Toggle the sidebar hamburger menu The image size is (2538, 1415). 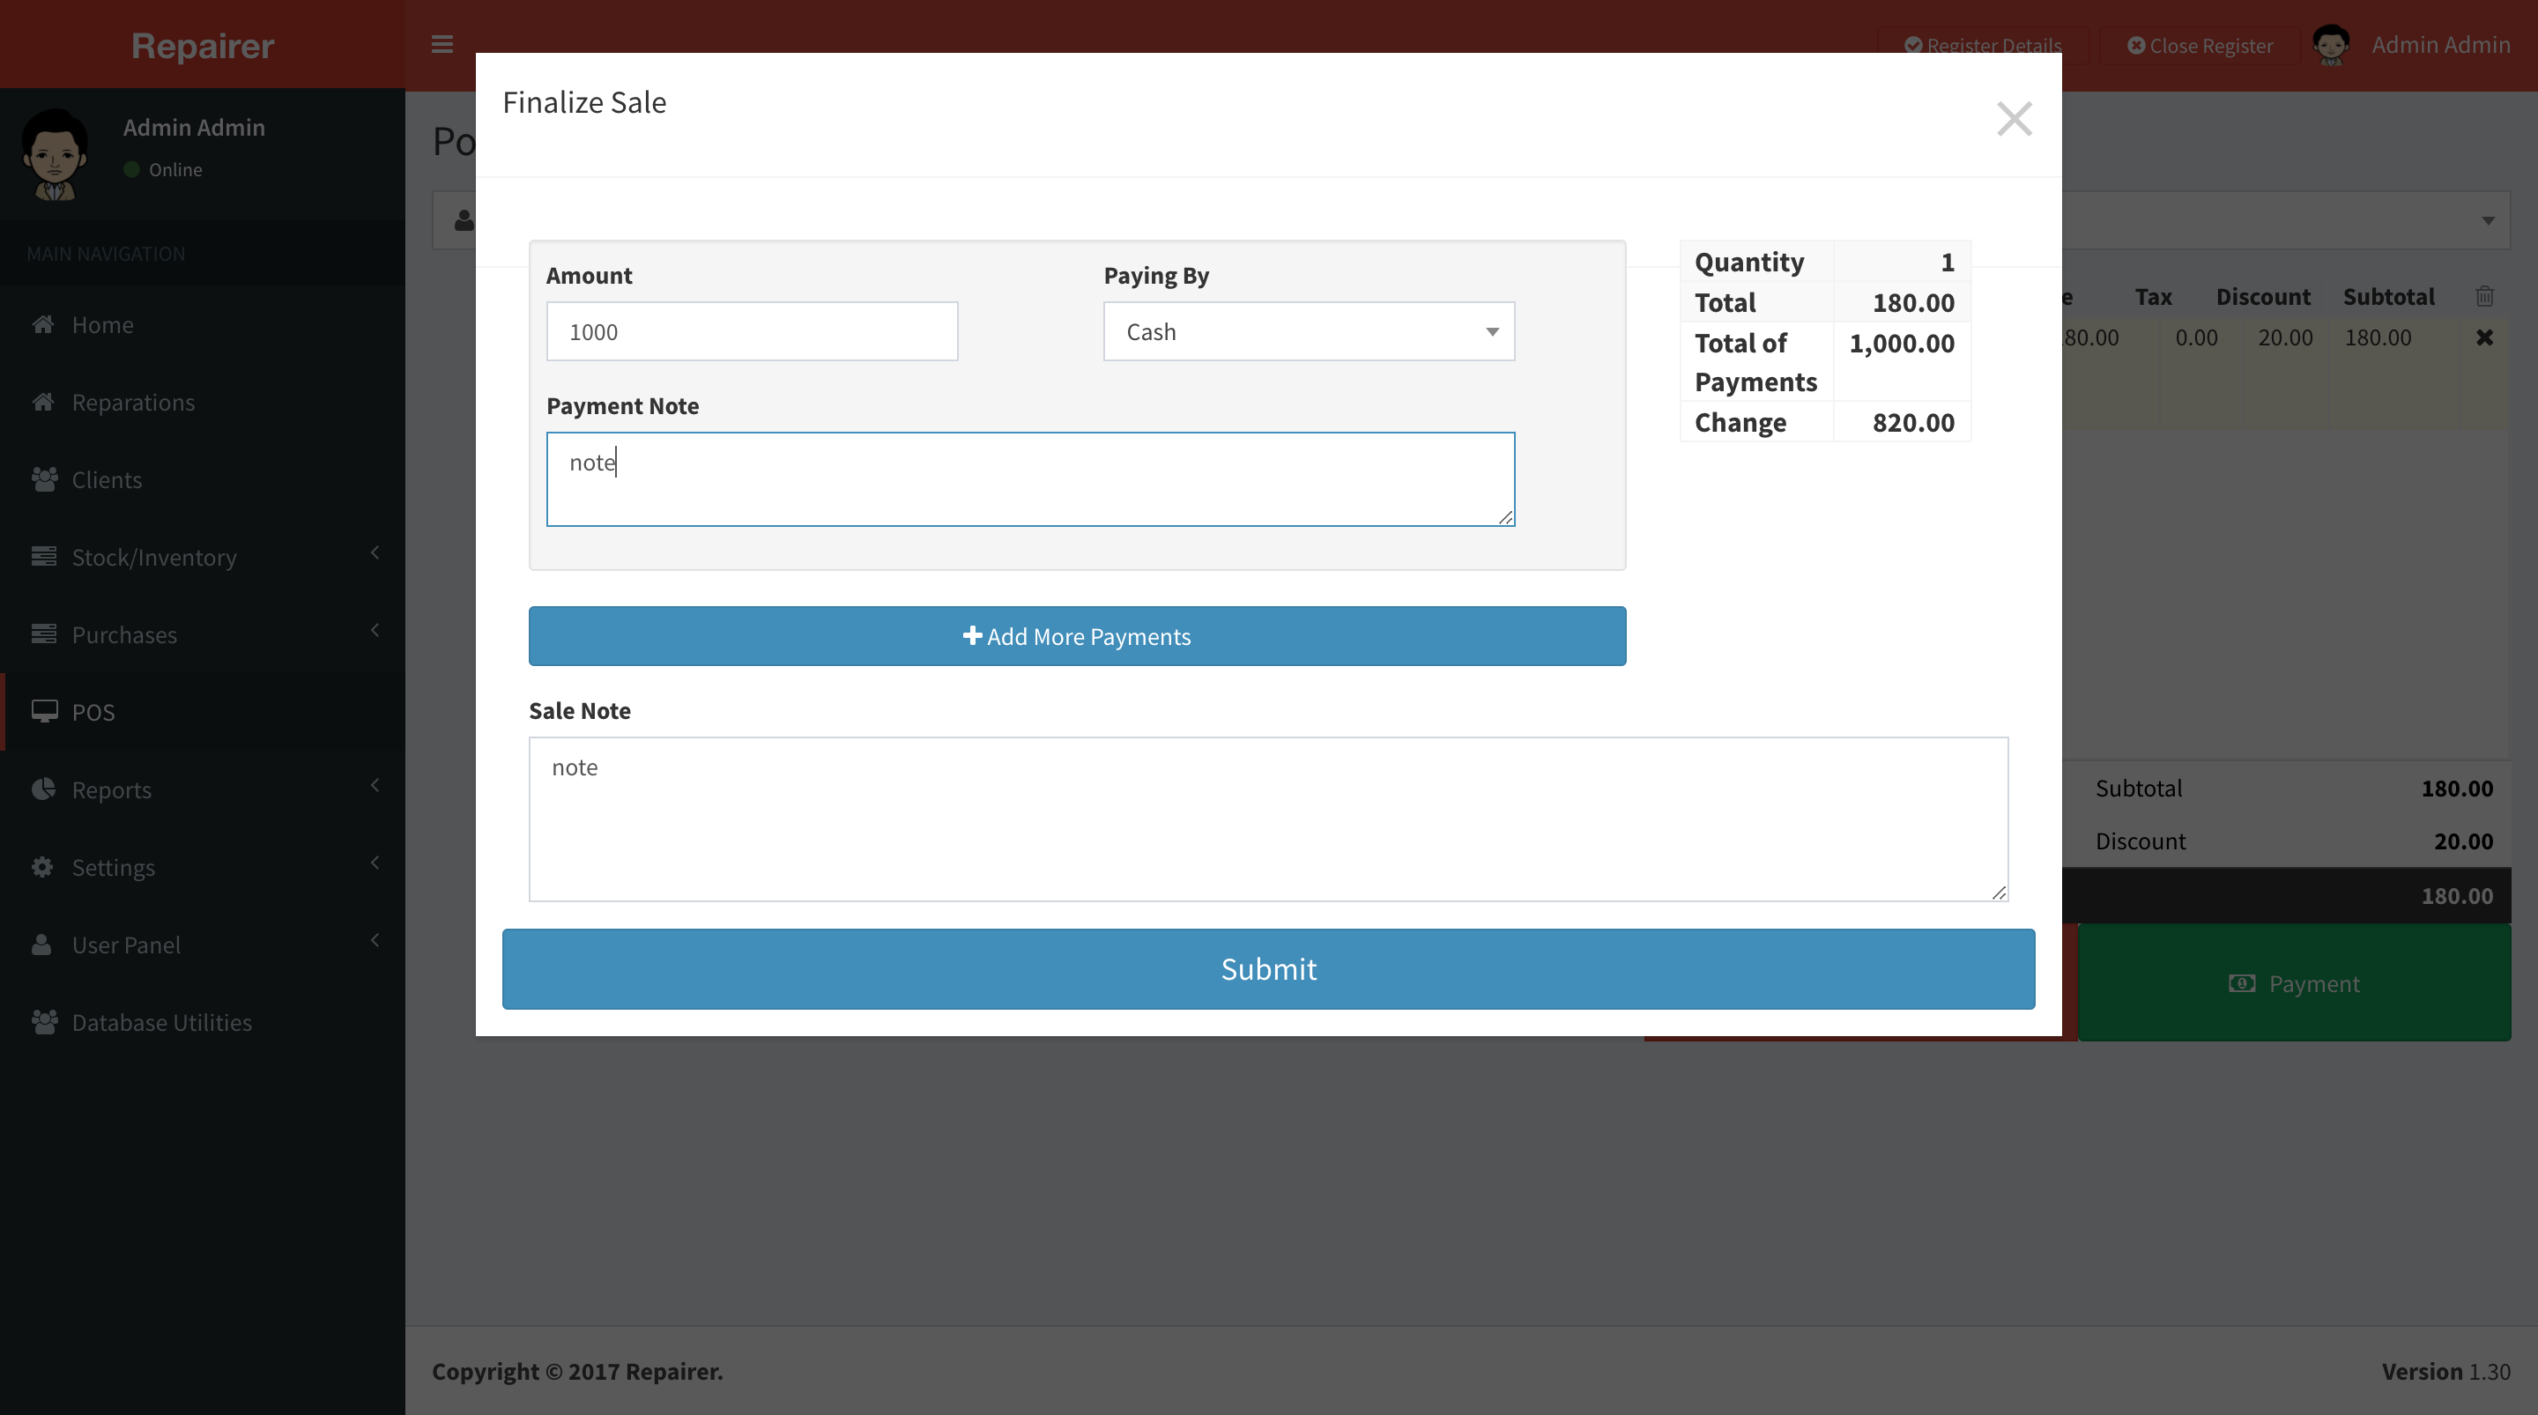[442, 44]
